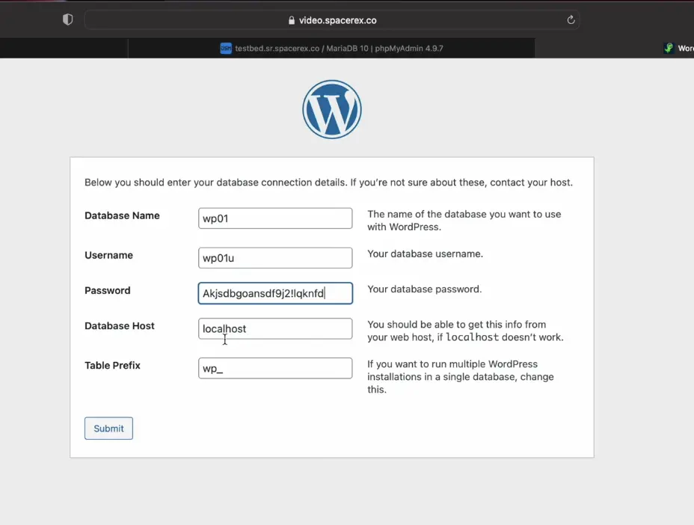Click into the Username field containing wp01u
The height and width of the screenshot is (525, 694).
point(274,258)
